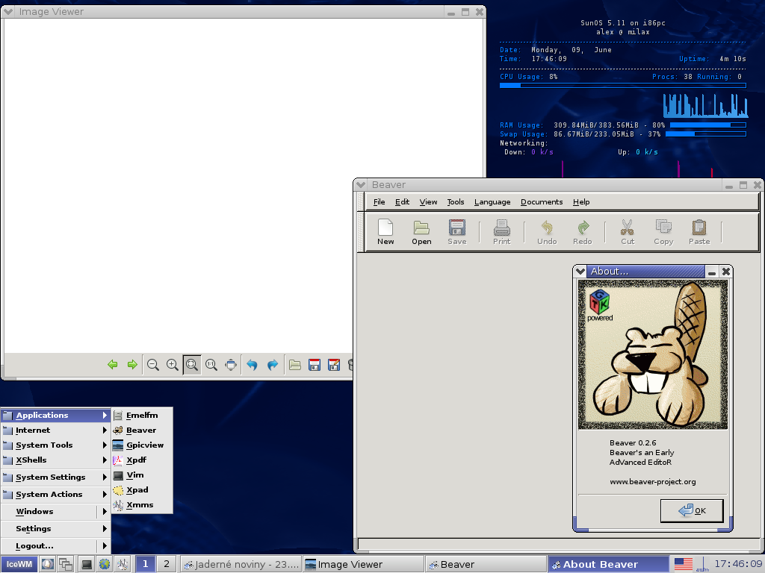Screen dimensions: 765x573
Task: Expand System Actions submenu
Action: [x=55, y=494]
